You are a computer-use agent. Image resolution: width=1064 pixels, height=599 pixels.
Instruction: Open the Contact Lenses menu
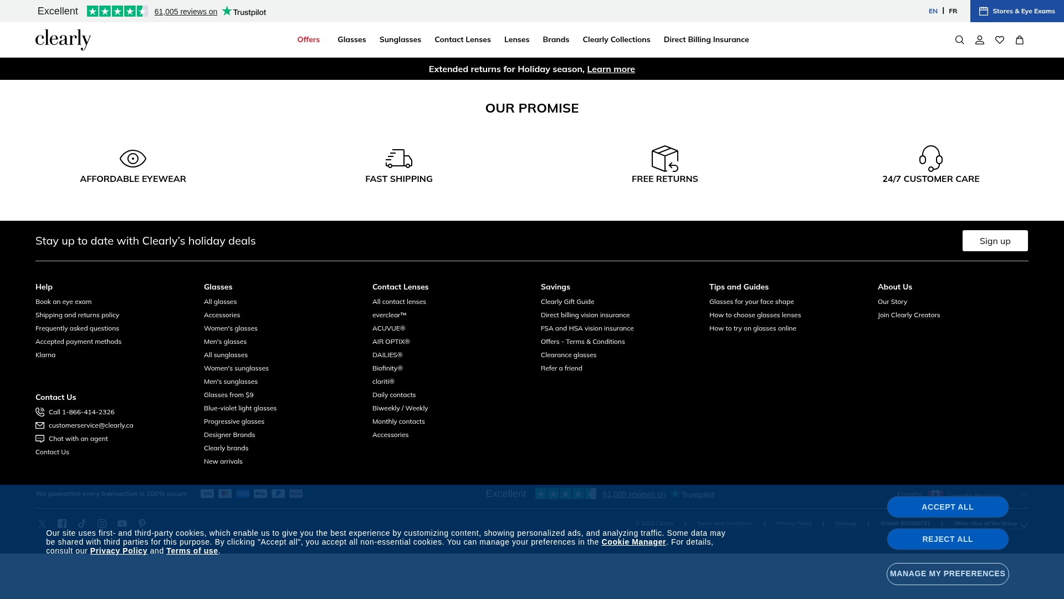(x=463, y=40)
